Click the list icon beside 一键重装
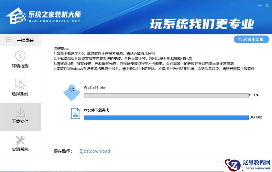Viewport: 272px width, 172px height. tap(8, 40)
